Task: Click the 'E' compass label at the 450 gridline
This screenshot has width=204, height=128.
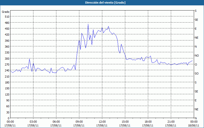Action: pos(196,29)
